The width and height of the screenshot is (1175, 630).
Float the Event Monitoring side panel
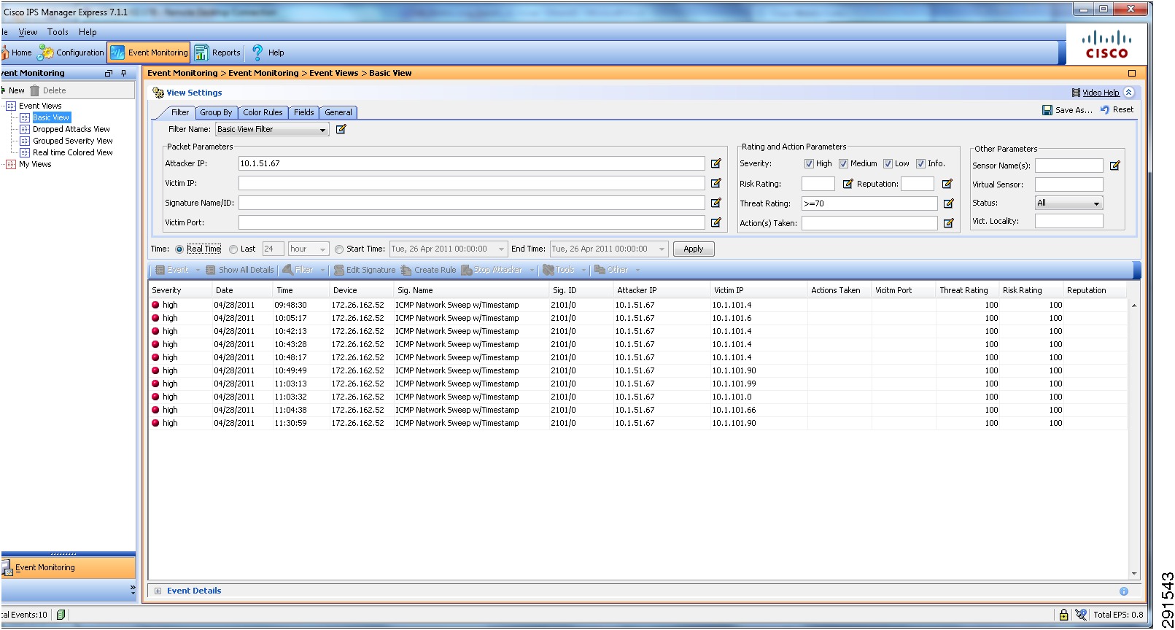point(109,73)
